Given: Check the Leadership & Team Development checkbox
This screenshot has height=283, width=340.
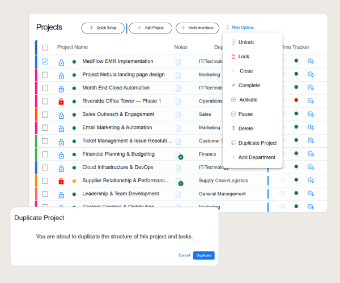Looking at the screenshot, I should (45, 194).
